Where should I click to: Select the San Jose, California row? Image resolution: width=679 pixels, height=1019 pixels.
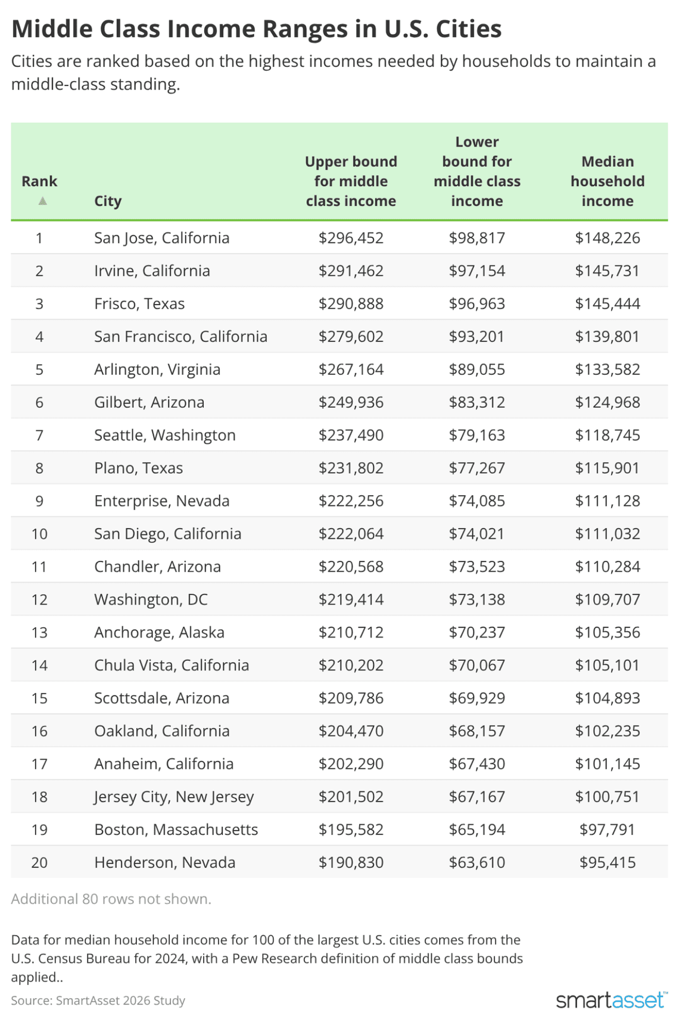pyautogui.click(x=161, y=238)
